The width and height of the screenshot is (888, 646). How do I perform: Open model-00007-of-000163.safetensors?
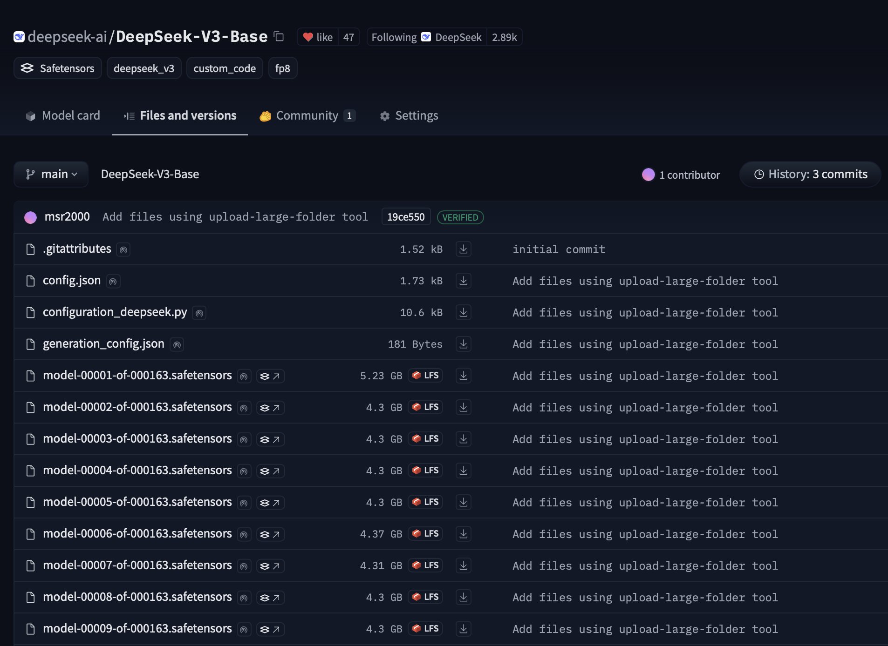pos(137,565)
